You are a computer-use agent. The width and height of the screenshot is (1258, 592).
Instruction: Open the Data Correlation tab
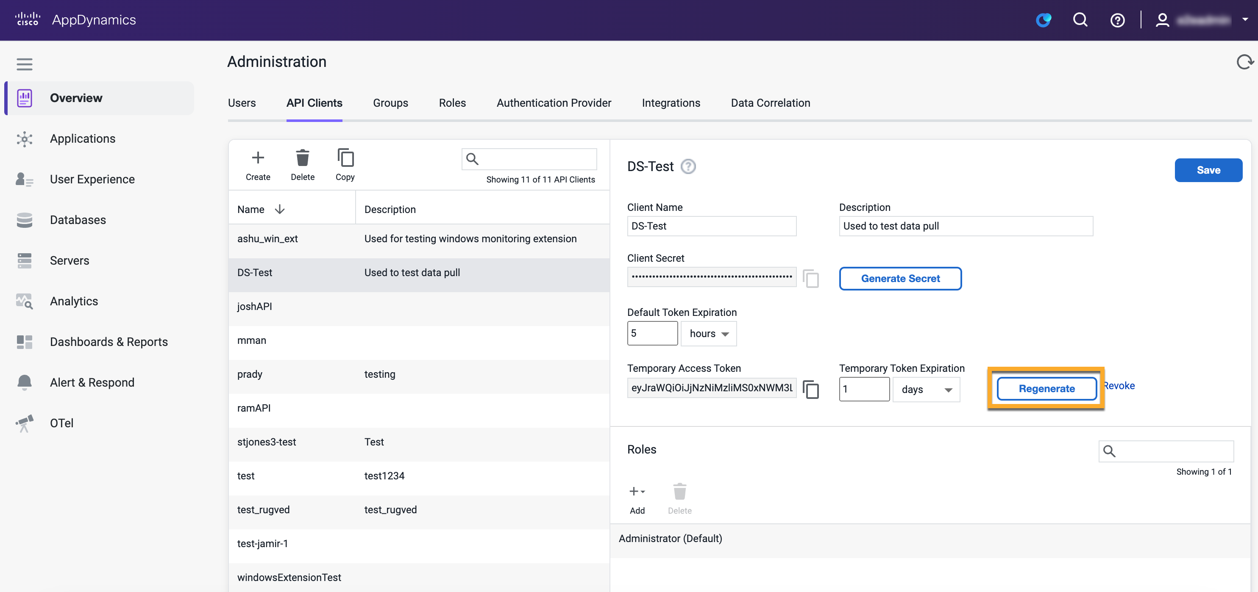click(x=770, y=103)
